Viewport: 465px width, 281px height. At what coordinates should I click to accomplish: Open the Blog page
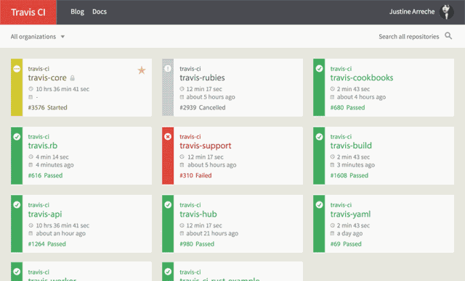pyautogui.click(x=77, y=12)
